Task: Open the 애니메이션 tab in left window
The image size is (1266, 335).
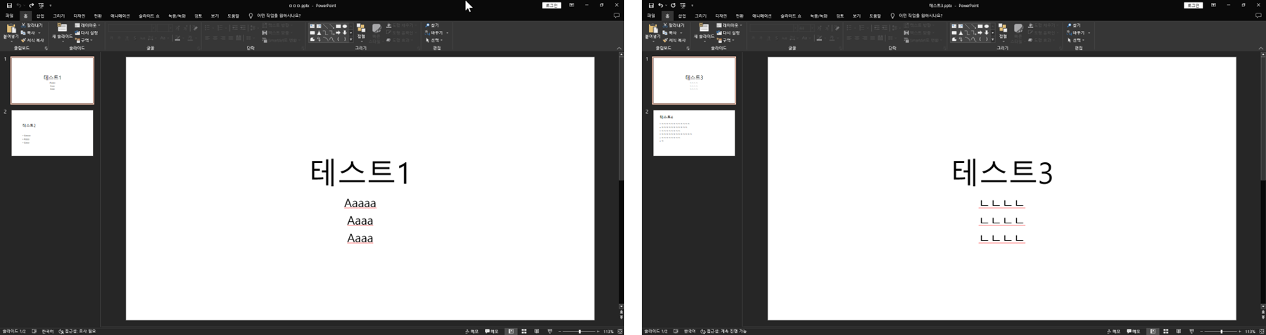Action: (x=120, y=15)
